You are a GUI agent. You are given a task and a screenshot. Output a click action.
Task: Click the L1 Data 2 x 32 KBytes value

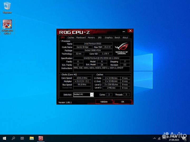tap(111, 78)
